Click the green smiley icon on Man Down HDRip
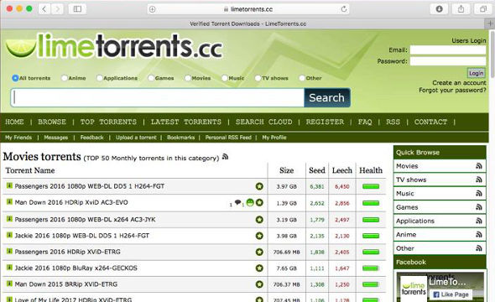Screen dimensions: 495x302 [250, 203]
